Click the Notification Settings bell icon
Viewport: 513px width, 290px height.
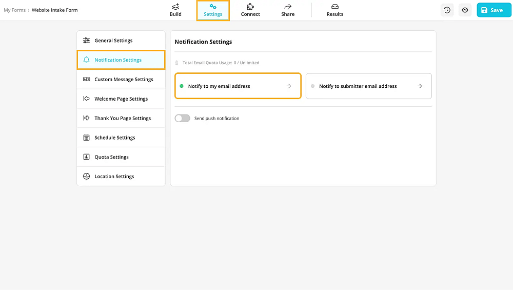86,60
